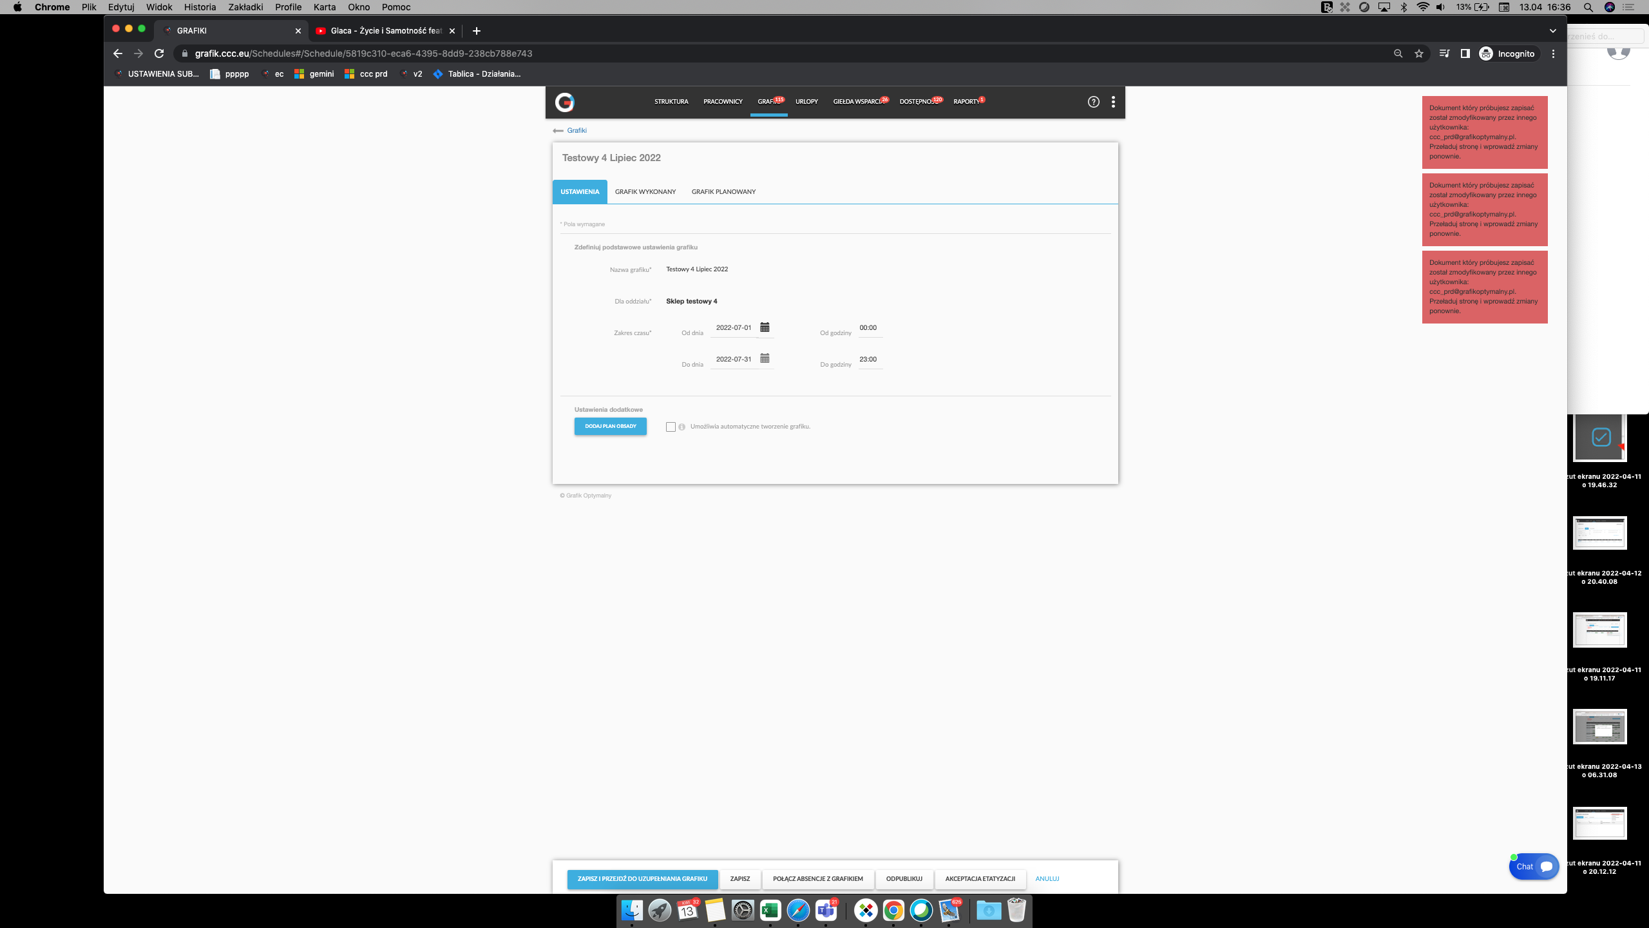Open the three-dot app menu in header
The height and width of the screenshot is (928, 1649).
(1113, 102)
